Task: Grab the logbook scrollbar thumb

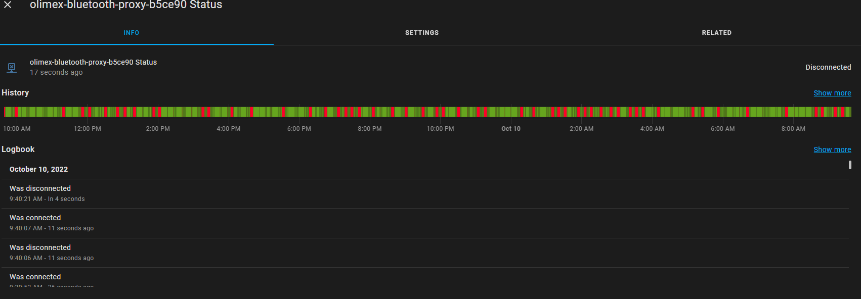Action: tap(850, 165)
